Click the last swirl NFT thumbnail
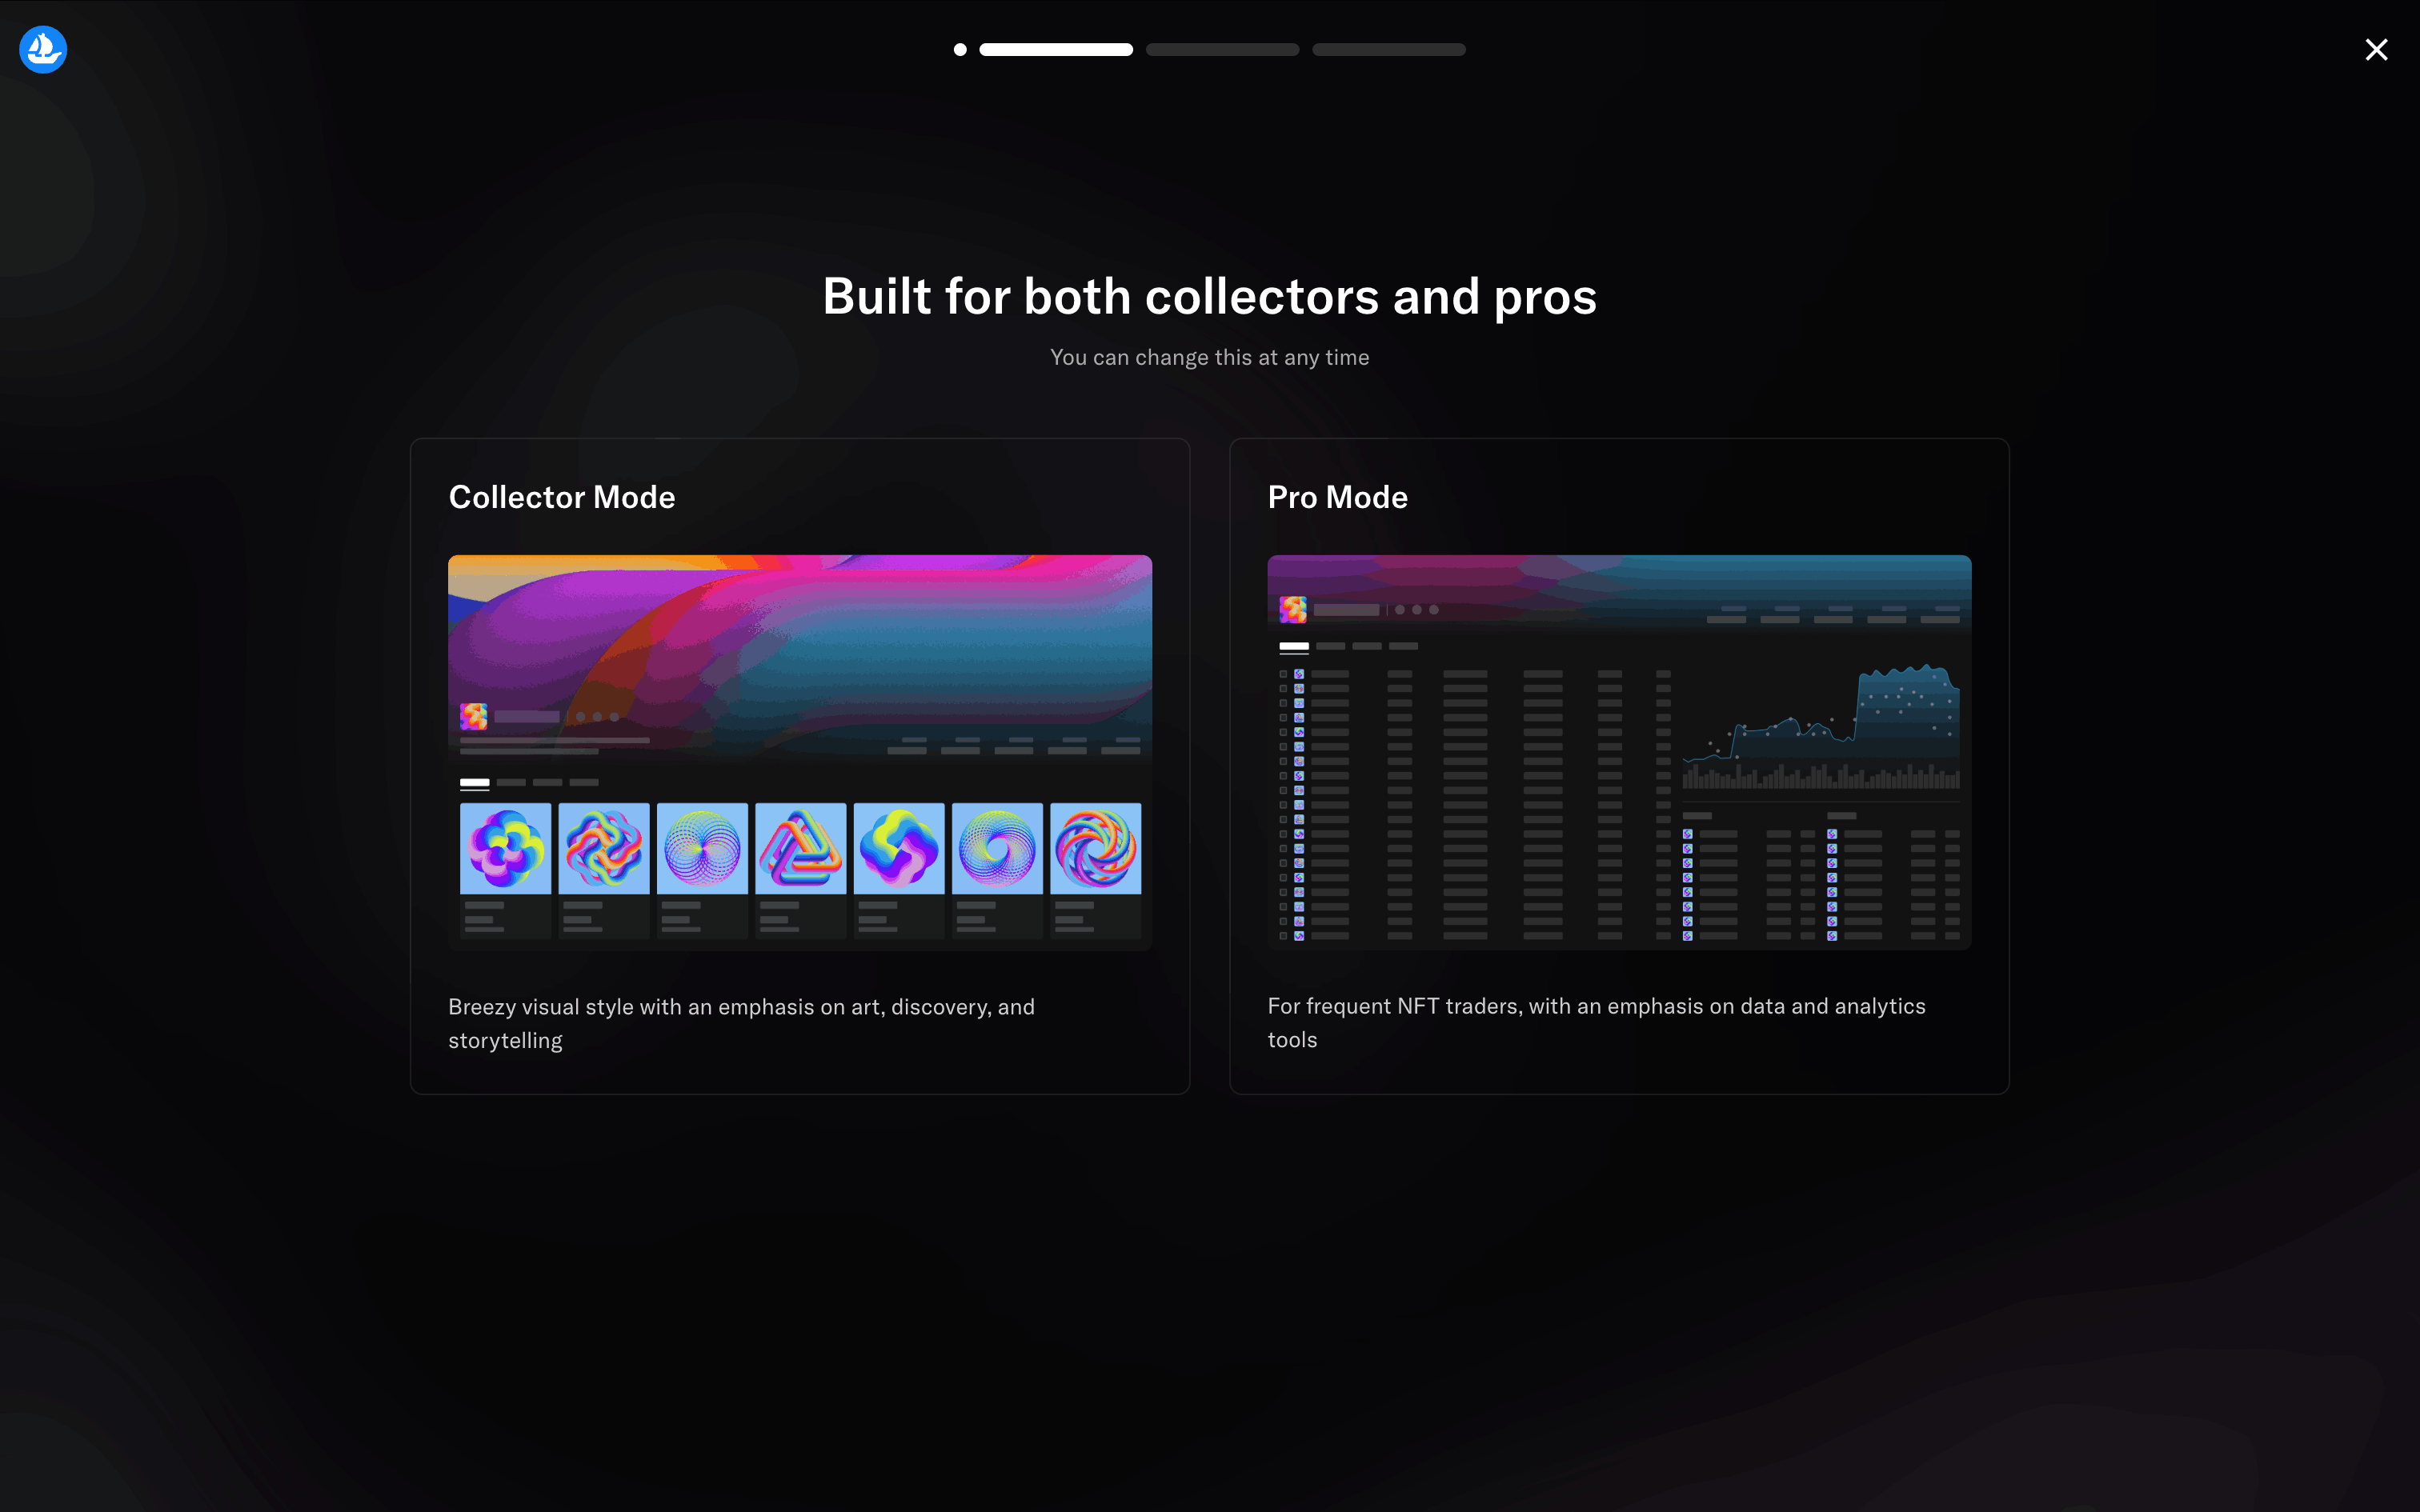The width and height of the screenshot is (2420, 1512). pyautogui.click(x=1095, y=848)
